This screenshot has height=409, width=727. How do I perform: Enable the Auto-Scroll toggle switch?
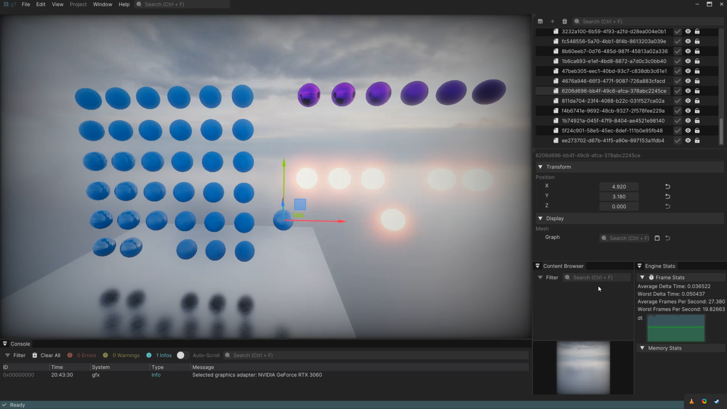point(183,355)
